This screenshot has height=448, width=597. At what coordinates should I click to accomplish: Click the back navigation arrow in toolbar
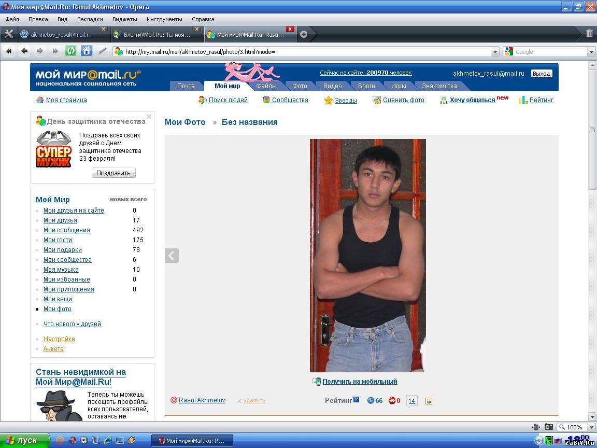[x=24, y=51]
